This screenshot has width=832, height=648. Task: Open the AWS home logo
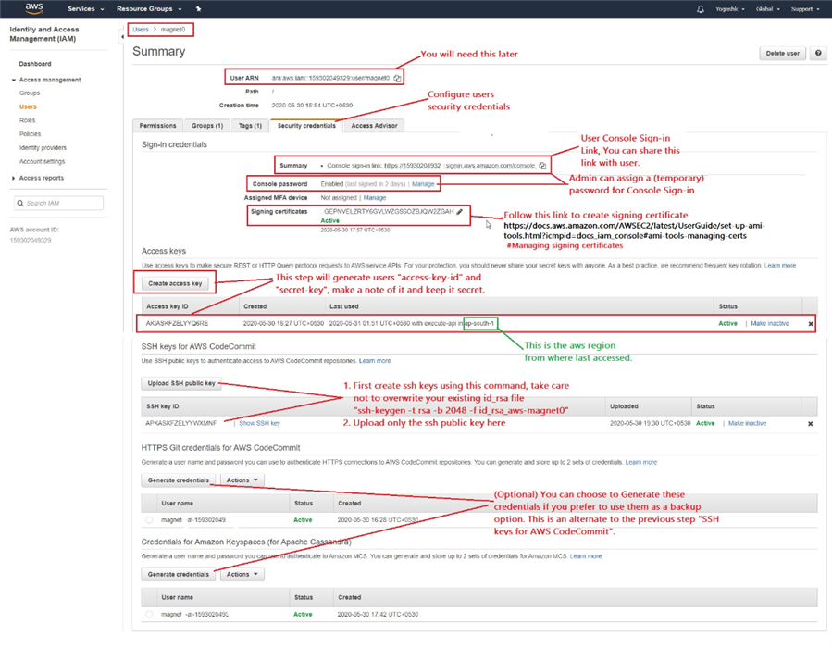(x=34, y=8)
